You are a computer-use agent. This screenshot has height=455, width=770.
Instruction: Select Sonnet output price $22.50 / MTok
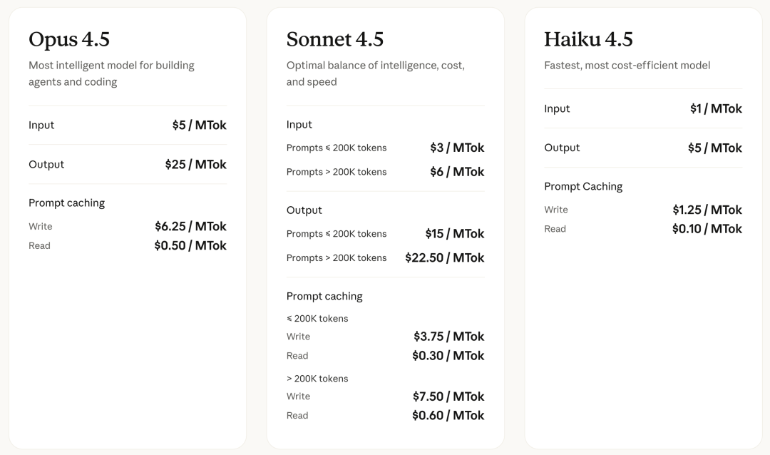[x=444, y=258]
